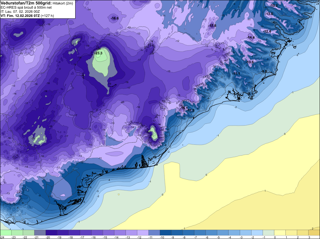
Task: Click the '(+127 h)' forecast lead time
Action: [x=47, y=16]
